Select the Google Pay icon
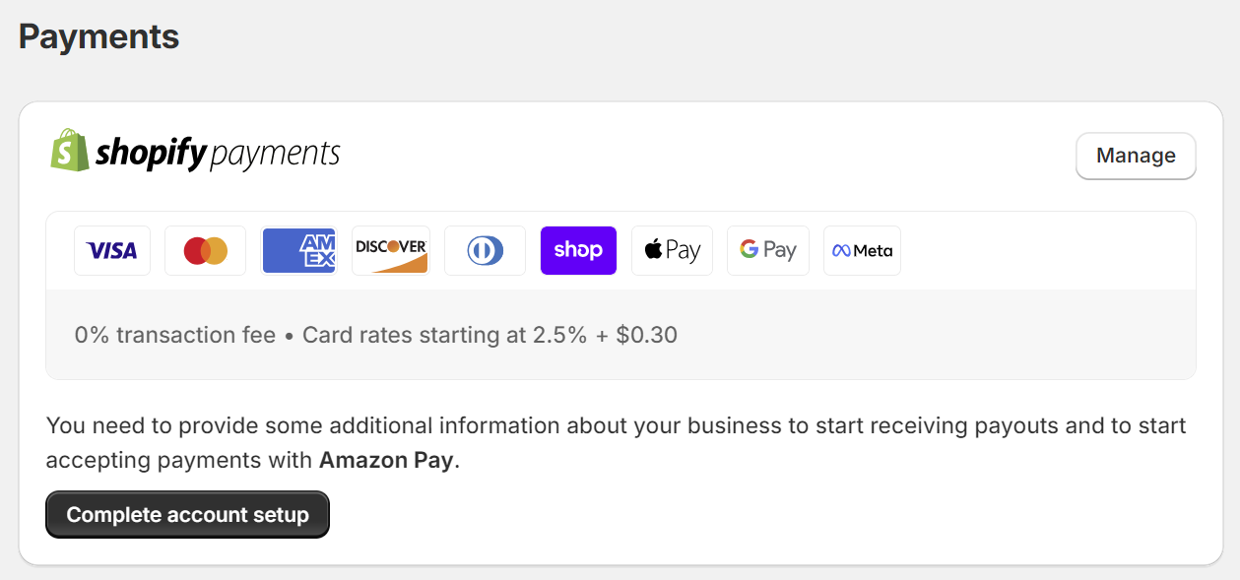 coord(767,250)
